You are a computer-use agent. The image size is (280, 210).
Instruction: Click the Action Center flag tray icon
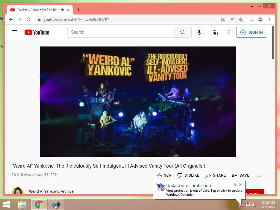click(x=241, y=205)
